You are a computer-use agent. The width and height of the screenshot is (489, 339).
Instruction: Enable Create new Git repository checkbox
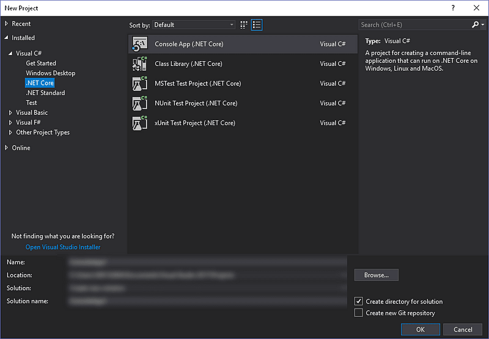pos(359,313)
